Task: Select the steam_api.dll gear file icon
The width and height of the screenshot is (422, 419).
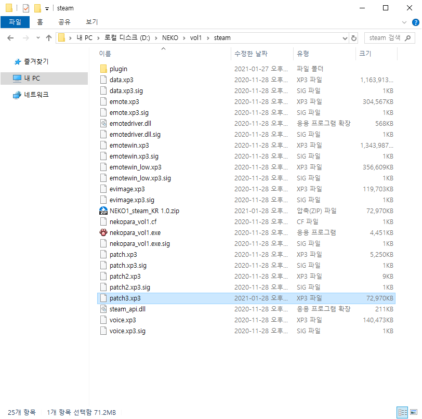Action: [x=103, y=309]
